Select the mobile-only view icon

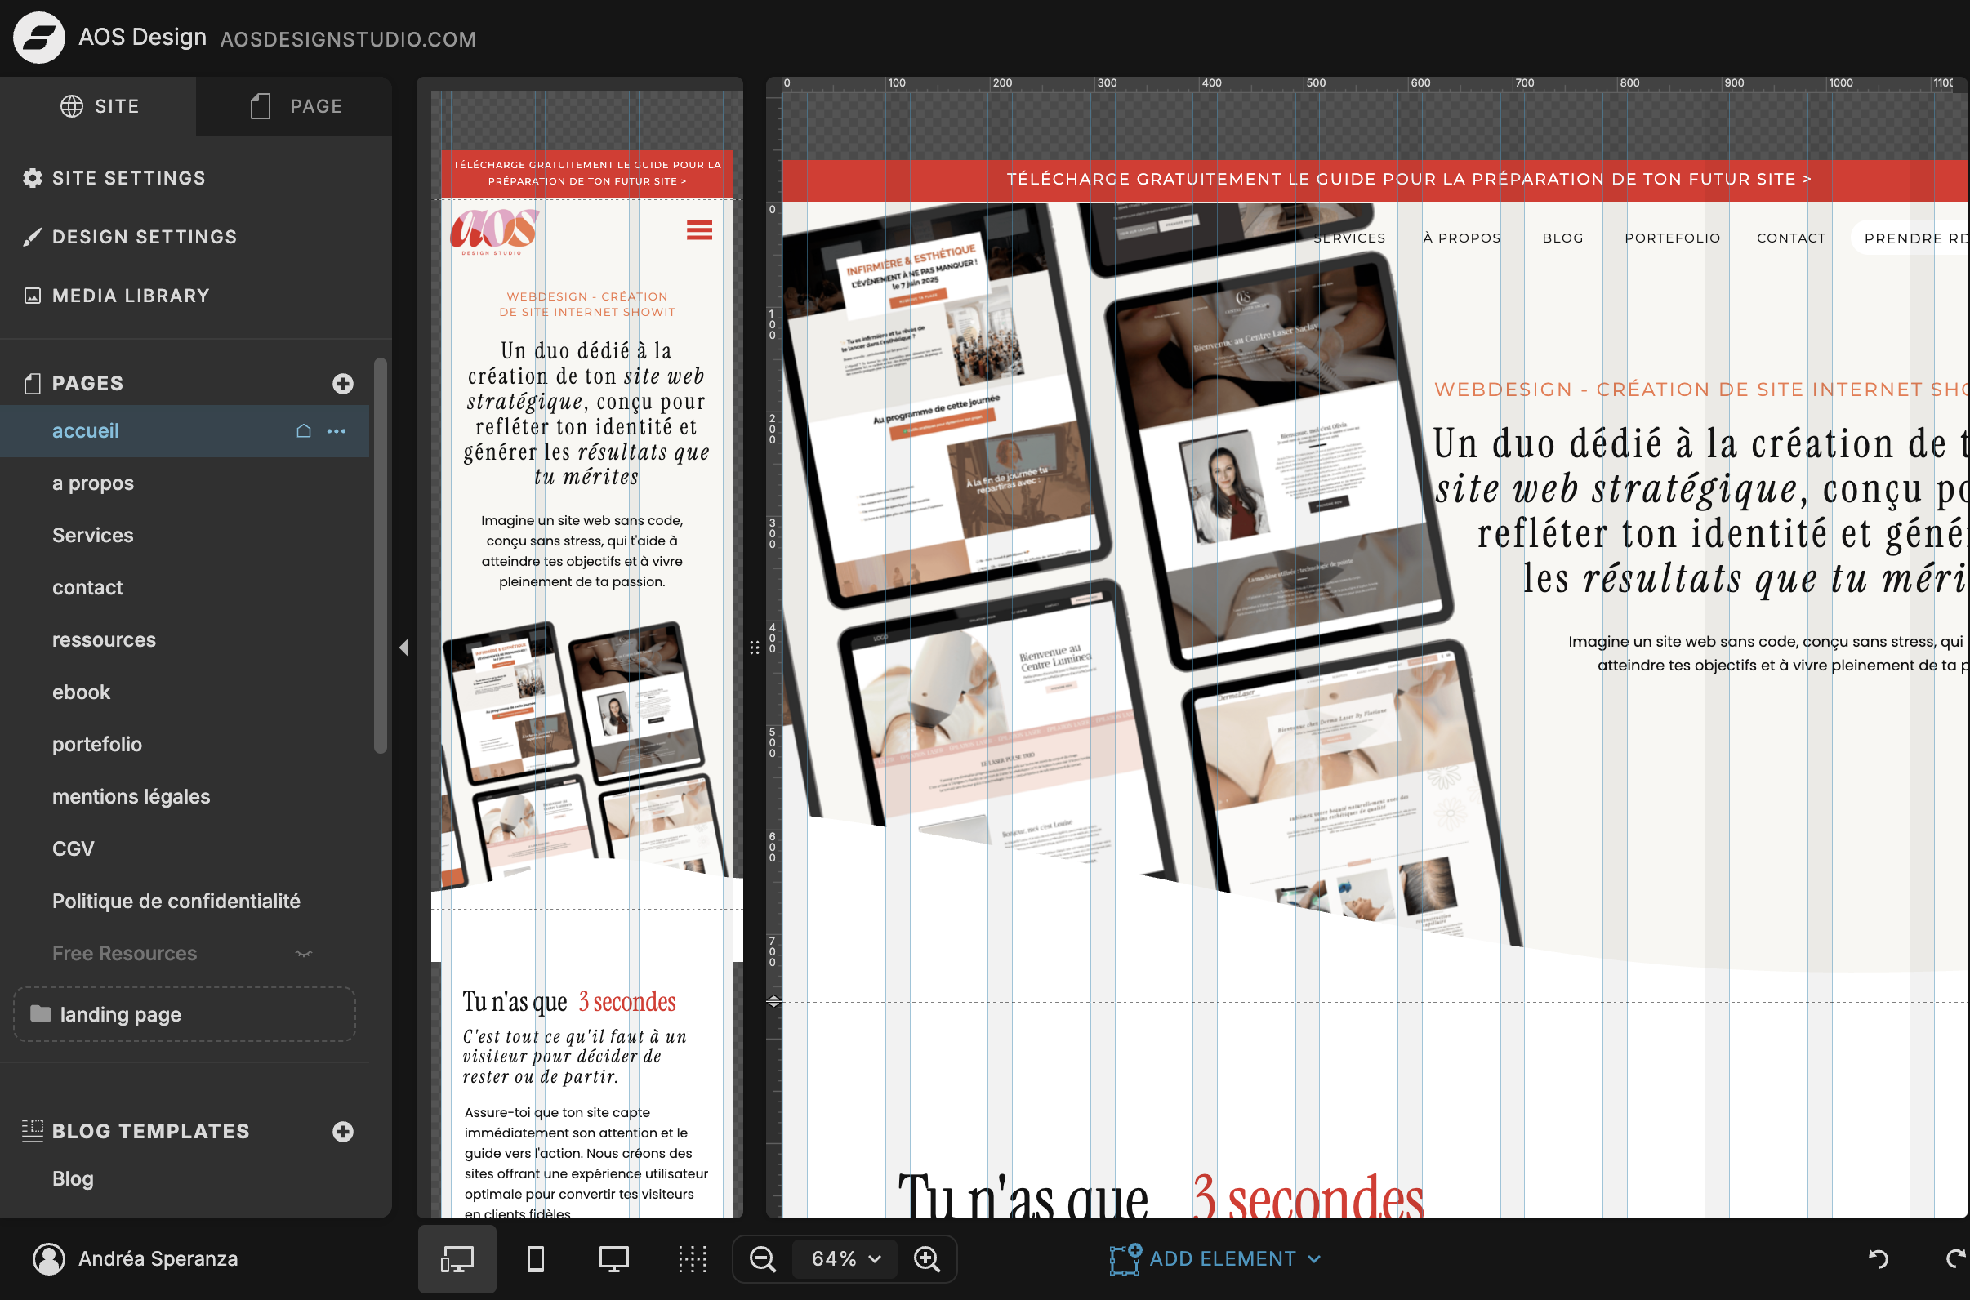coord(536,1258)
